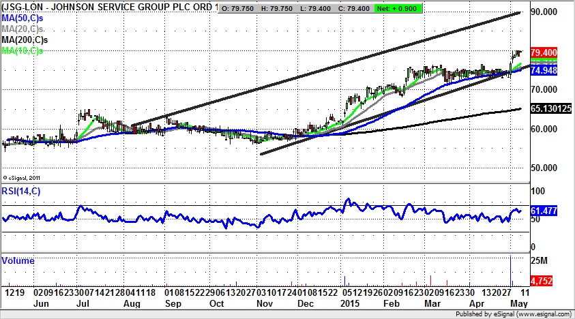Select the green MA(10,C)s indicator label
The image size is (575, 319).
tap(22, 50)
